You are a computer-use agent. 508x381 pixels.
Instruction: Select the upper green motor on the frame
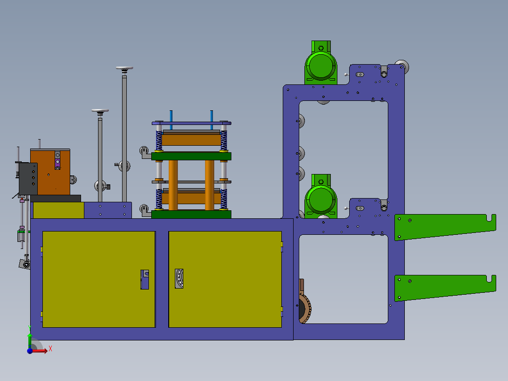321,63
